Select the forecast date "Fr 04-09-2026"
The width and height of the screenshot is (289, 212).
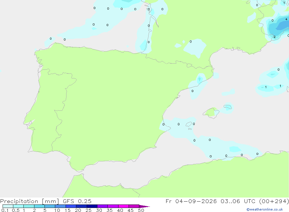click(x=191, y=201)
